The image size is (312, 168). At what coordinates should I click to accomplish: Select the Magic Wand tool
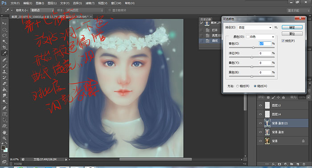pos(4,41)
